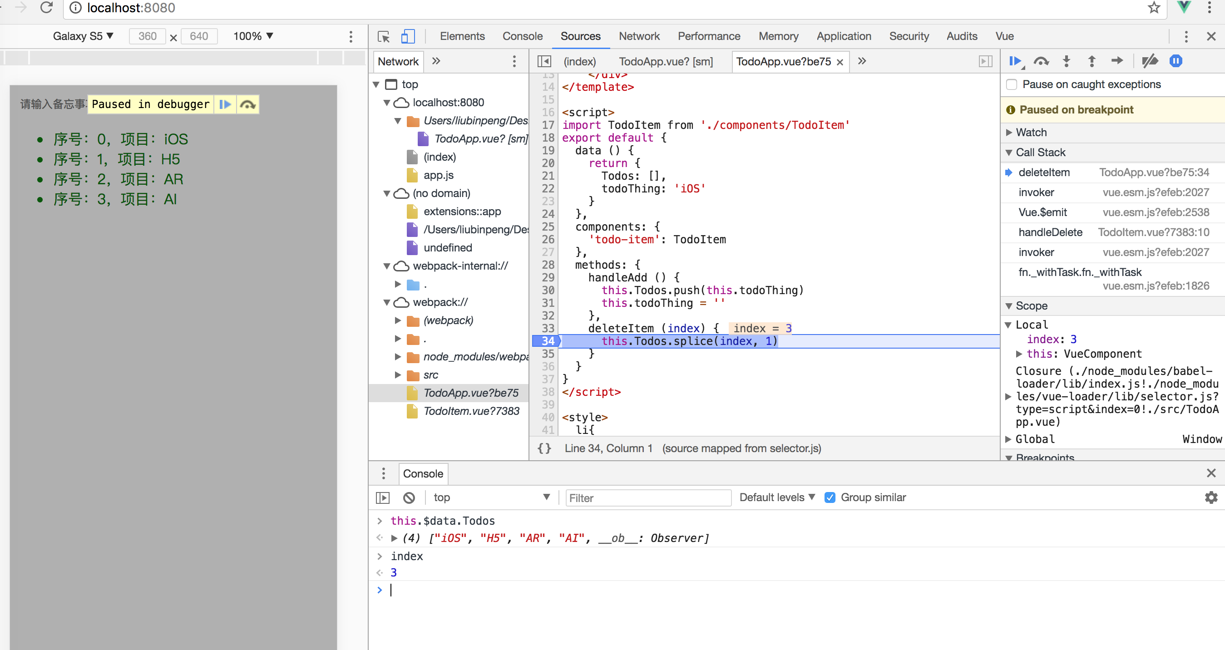Pretty-print the source with braces icon
Viewport: 1225px width, 650px height.
[544, 448]
